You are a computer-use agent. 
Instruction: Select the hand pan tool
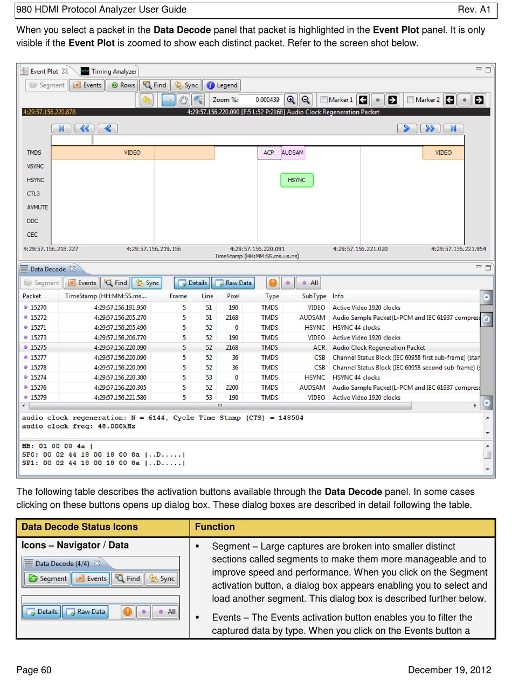coord(183,100)
